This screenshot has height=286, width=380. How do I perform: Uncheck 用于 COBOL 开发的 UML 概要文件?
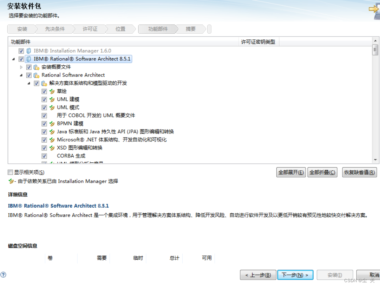tap(44, 115)
